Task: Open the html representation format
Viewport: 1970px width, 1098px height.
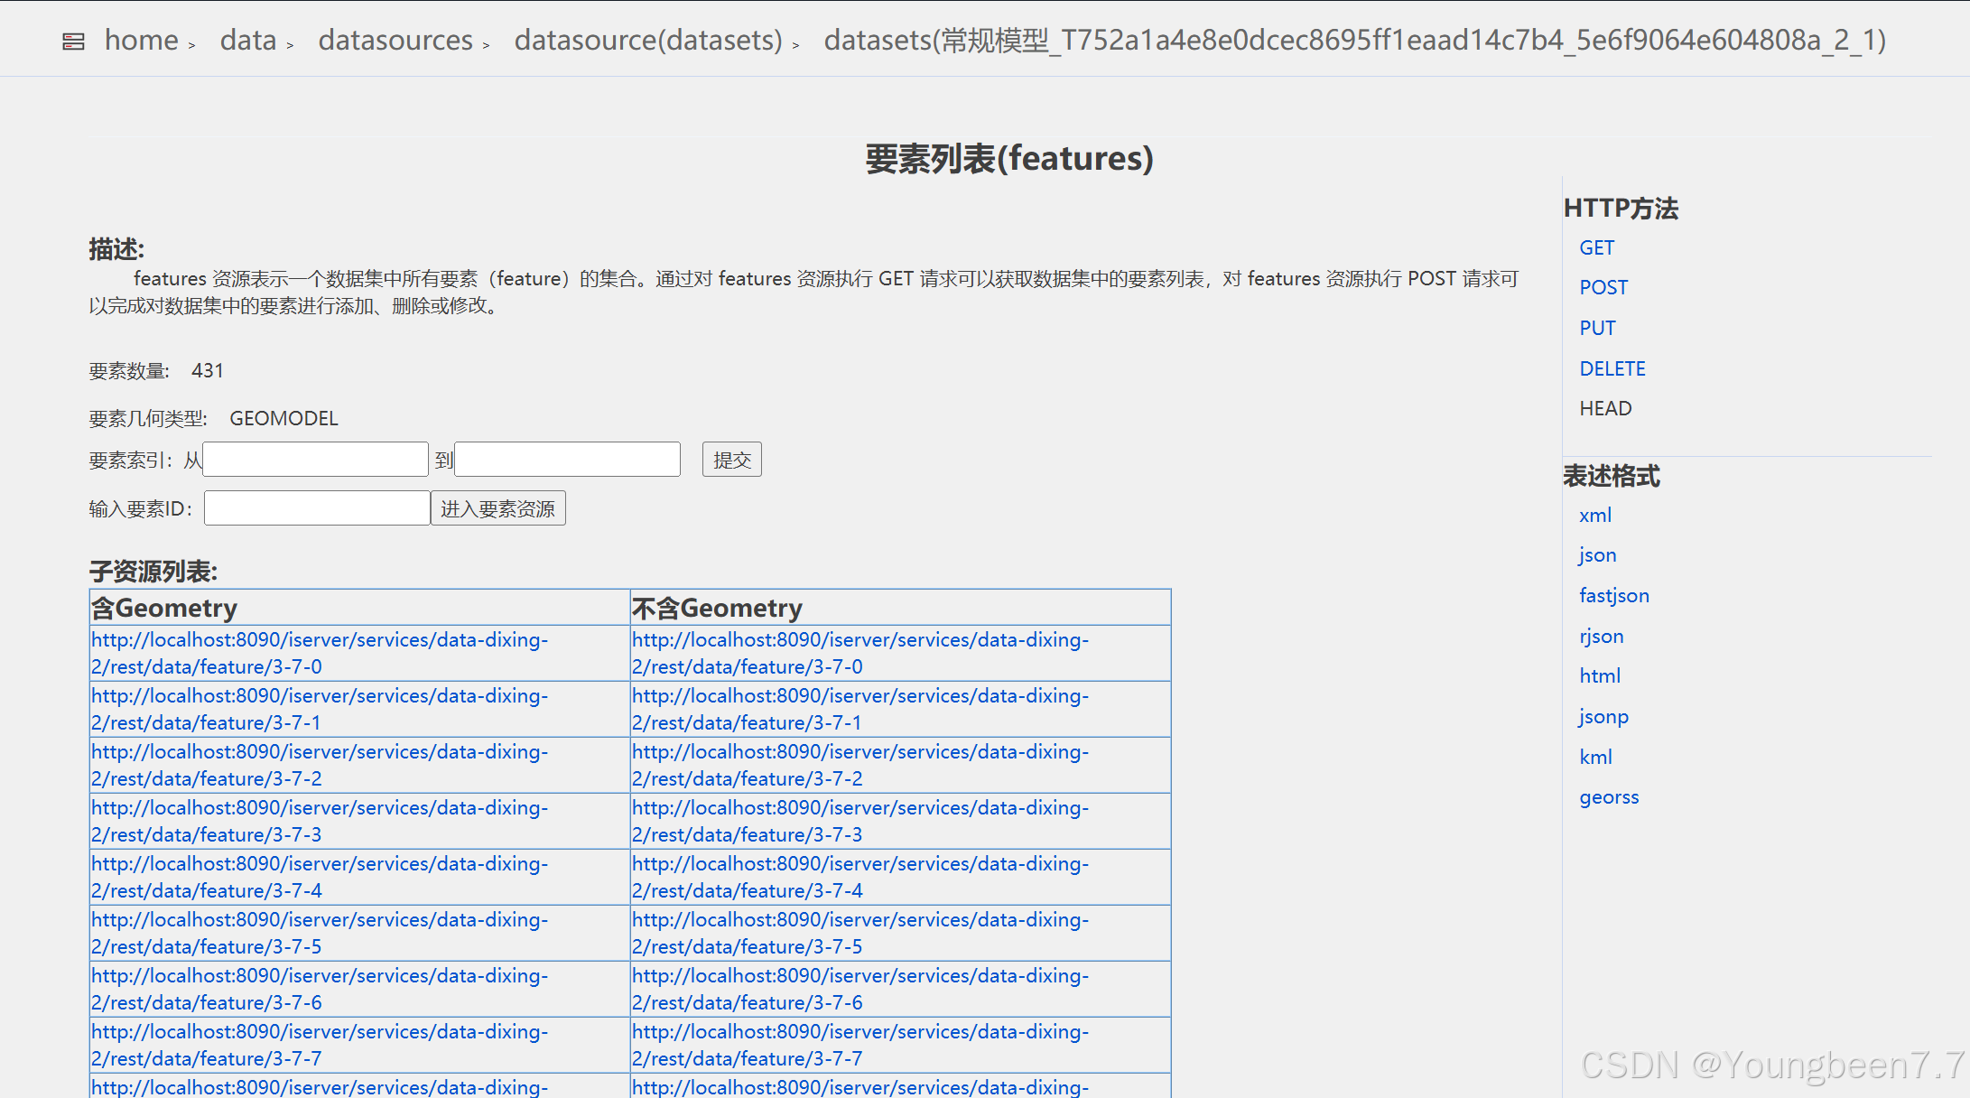Action: point(1600,675)
